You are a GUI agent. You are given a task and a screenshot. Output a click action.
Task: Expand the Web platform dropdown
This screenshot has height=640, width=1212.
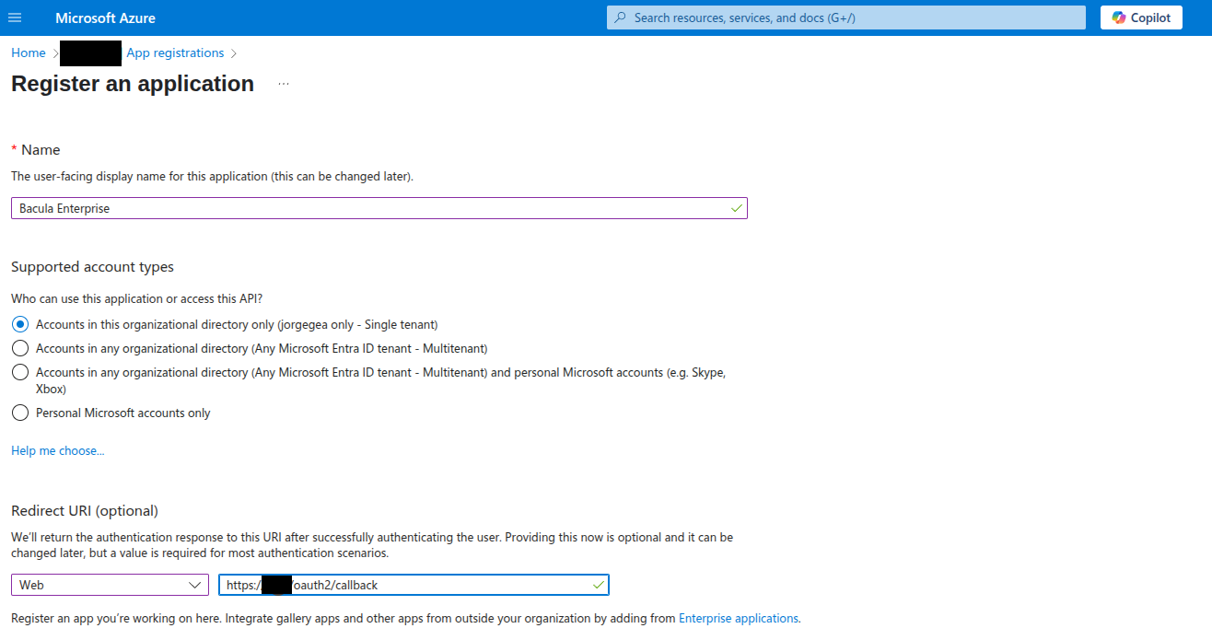pos(111,585)
